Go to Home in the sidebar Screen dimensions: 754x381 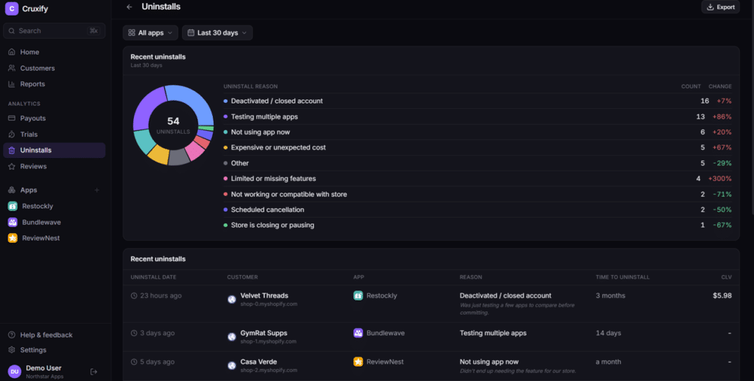54,52
